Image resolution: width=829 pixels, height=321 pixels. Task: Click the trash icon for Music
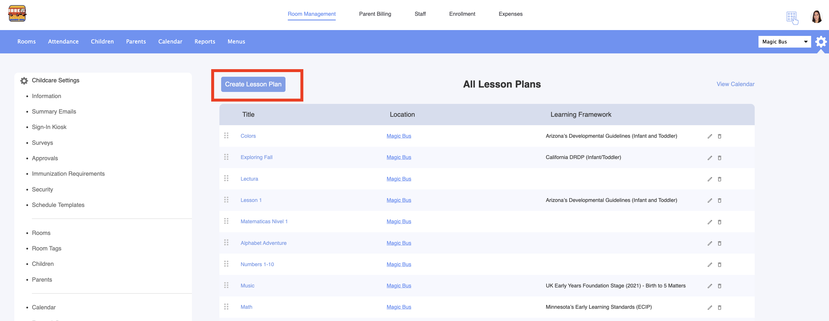[x=720, y=286]
